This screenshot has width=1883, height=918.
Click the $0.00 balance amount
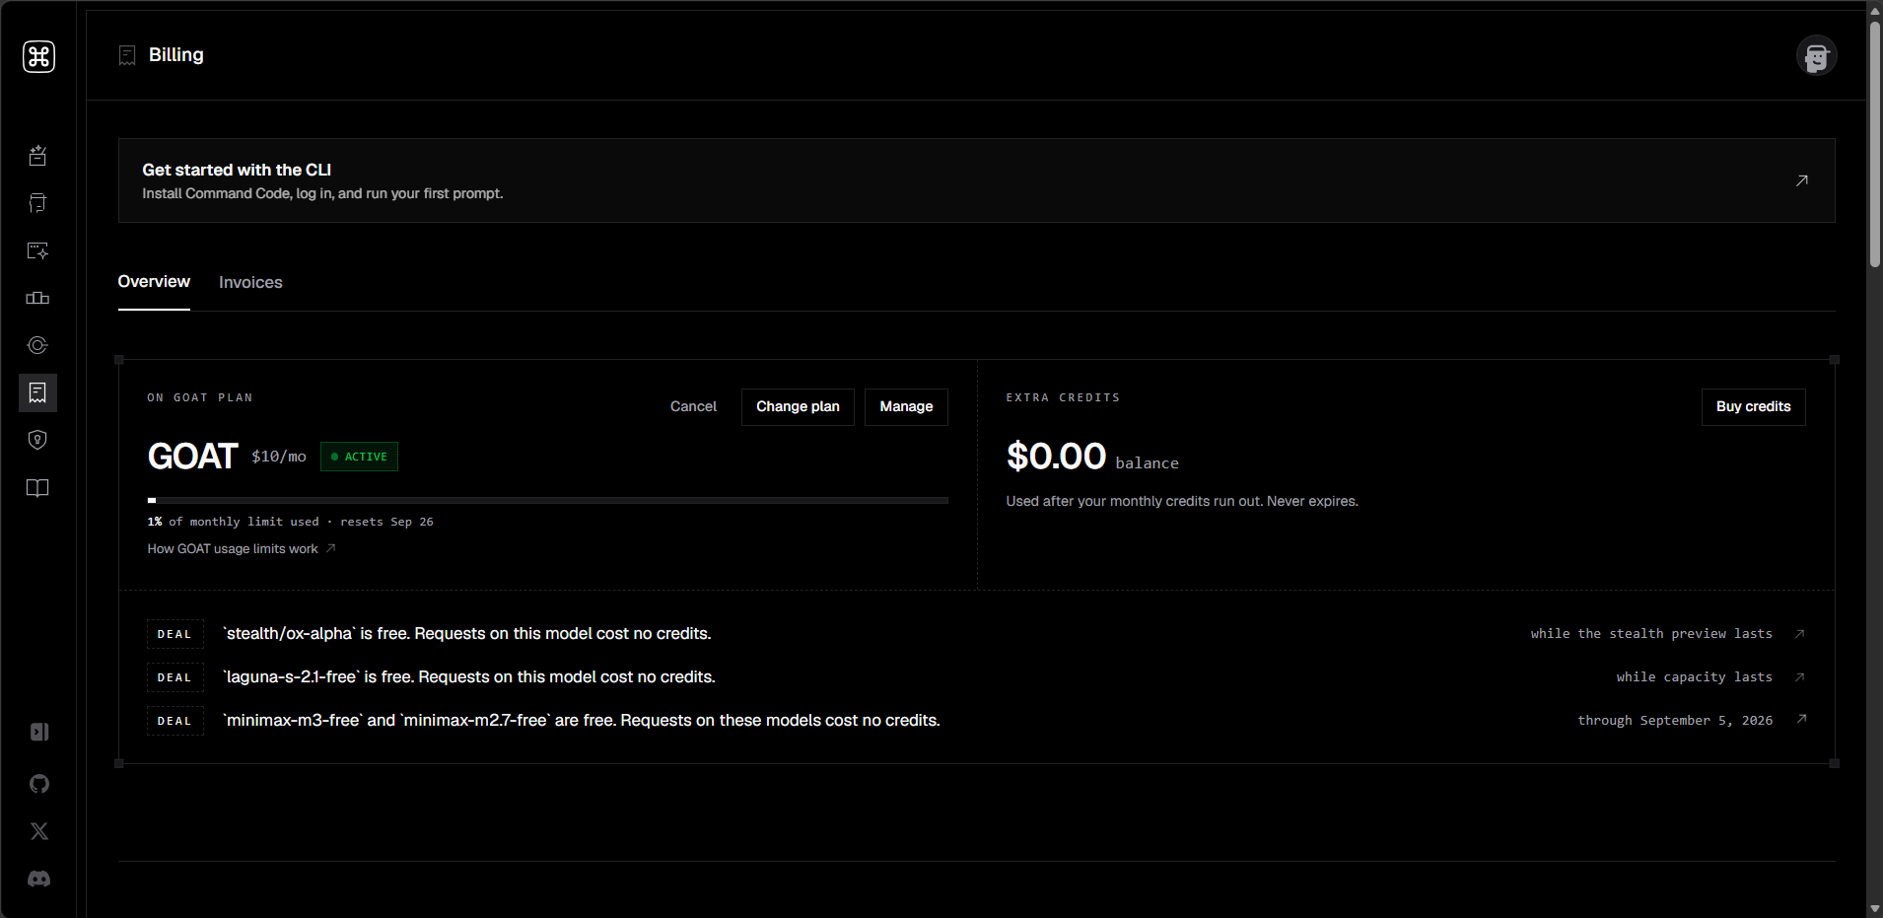coord(1056,457)
